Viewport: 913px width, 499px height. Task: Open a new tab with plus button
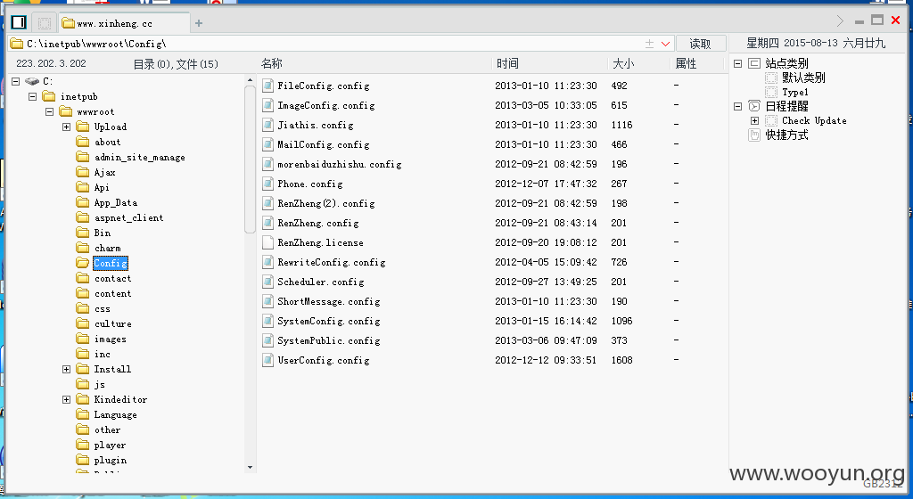[x=199, y=23]
